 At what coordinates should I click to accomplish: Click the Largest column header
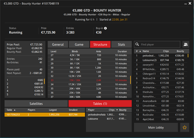pyautogui.click(x=53, y=110)
